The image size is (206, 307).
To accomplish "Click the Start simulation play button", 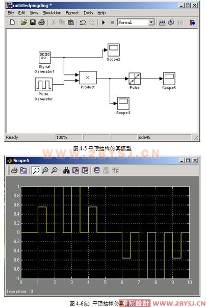I will point(104,22).
